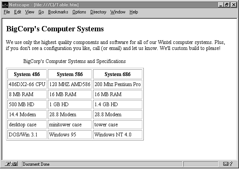Image resolution: width=239 pixels, height=171 pixels.
Task: Expand the View menu
Action: [x=30, y=12]
